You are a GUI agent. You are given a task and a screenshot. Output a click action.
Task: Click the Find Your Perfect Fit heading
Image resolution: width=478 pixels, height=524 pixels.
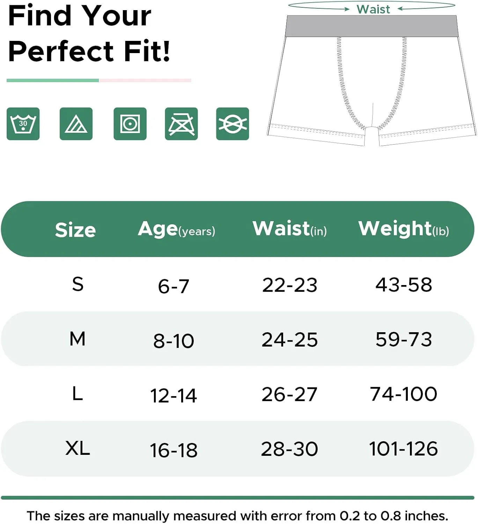pos(89,33)
